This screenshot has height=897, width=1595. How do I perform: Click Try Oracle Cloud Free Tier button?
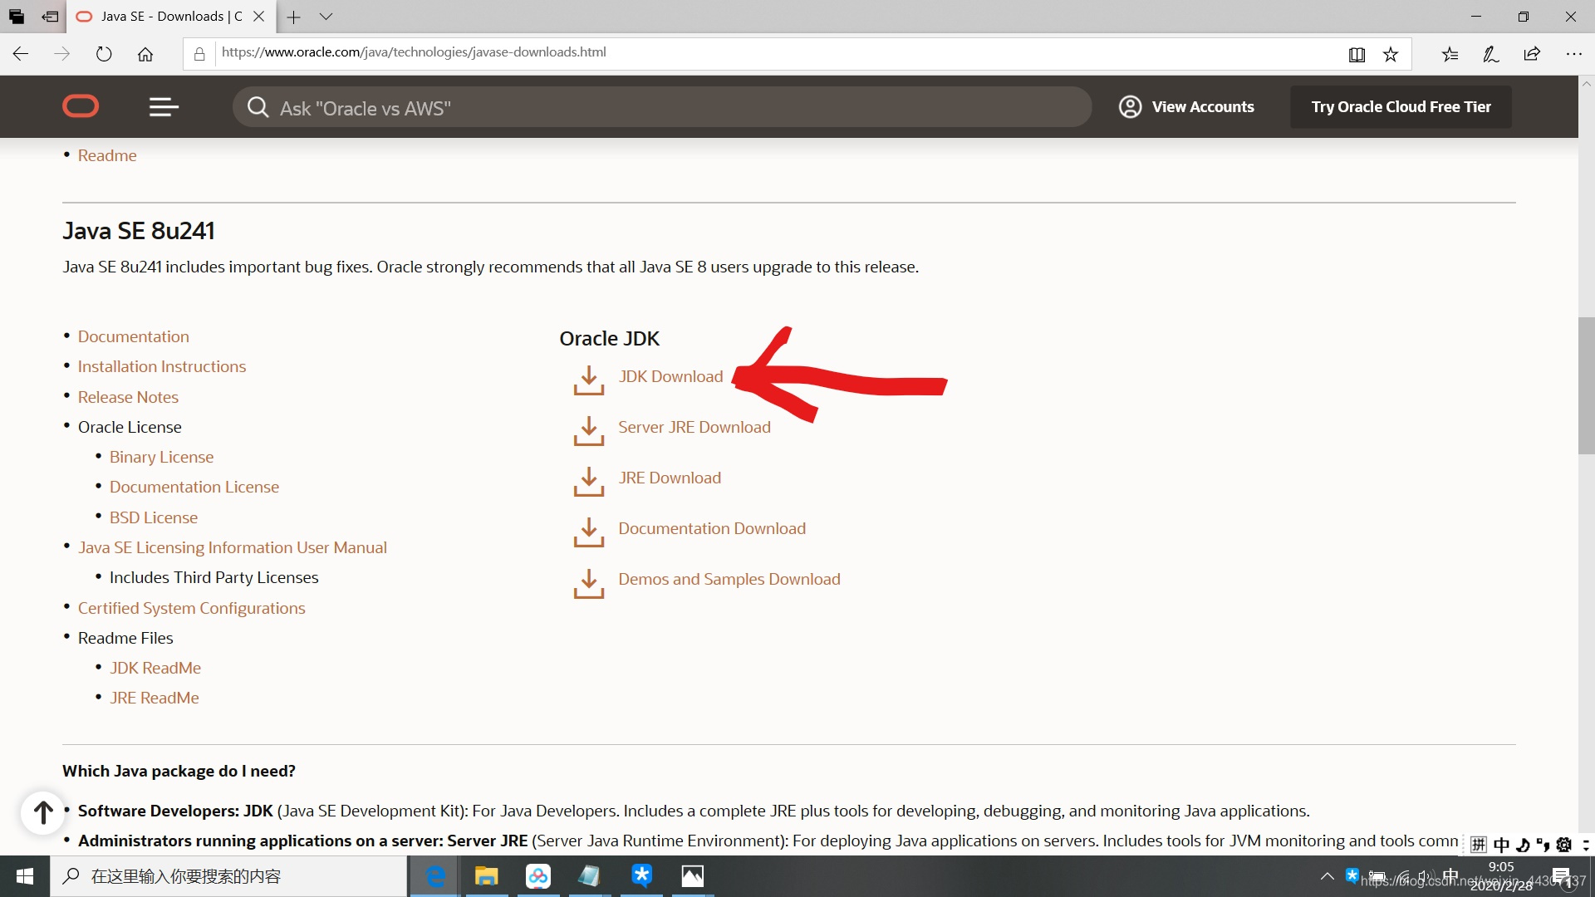tap(1401, 106)
